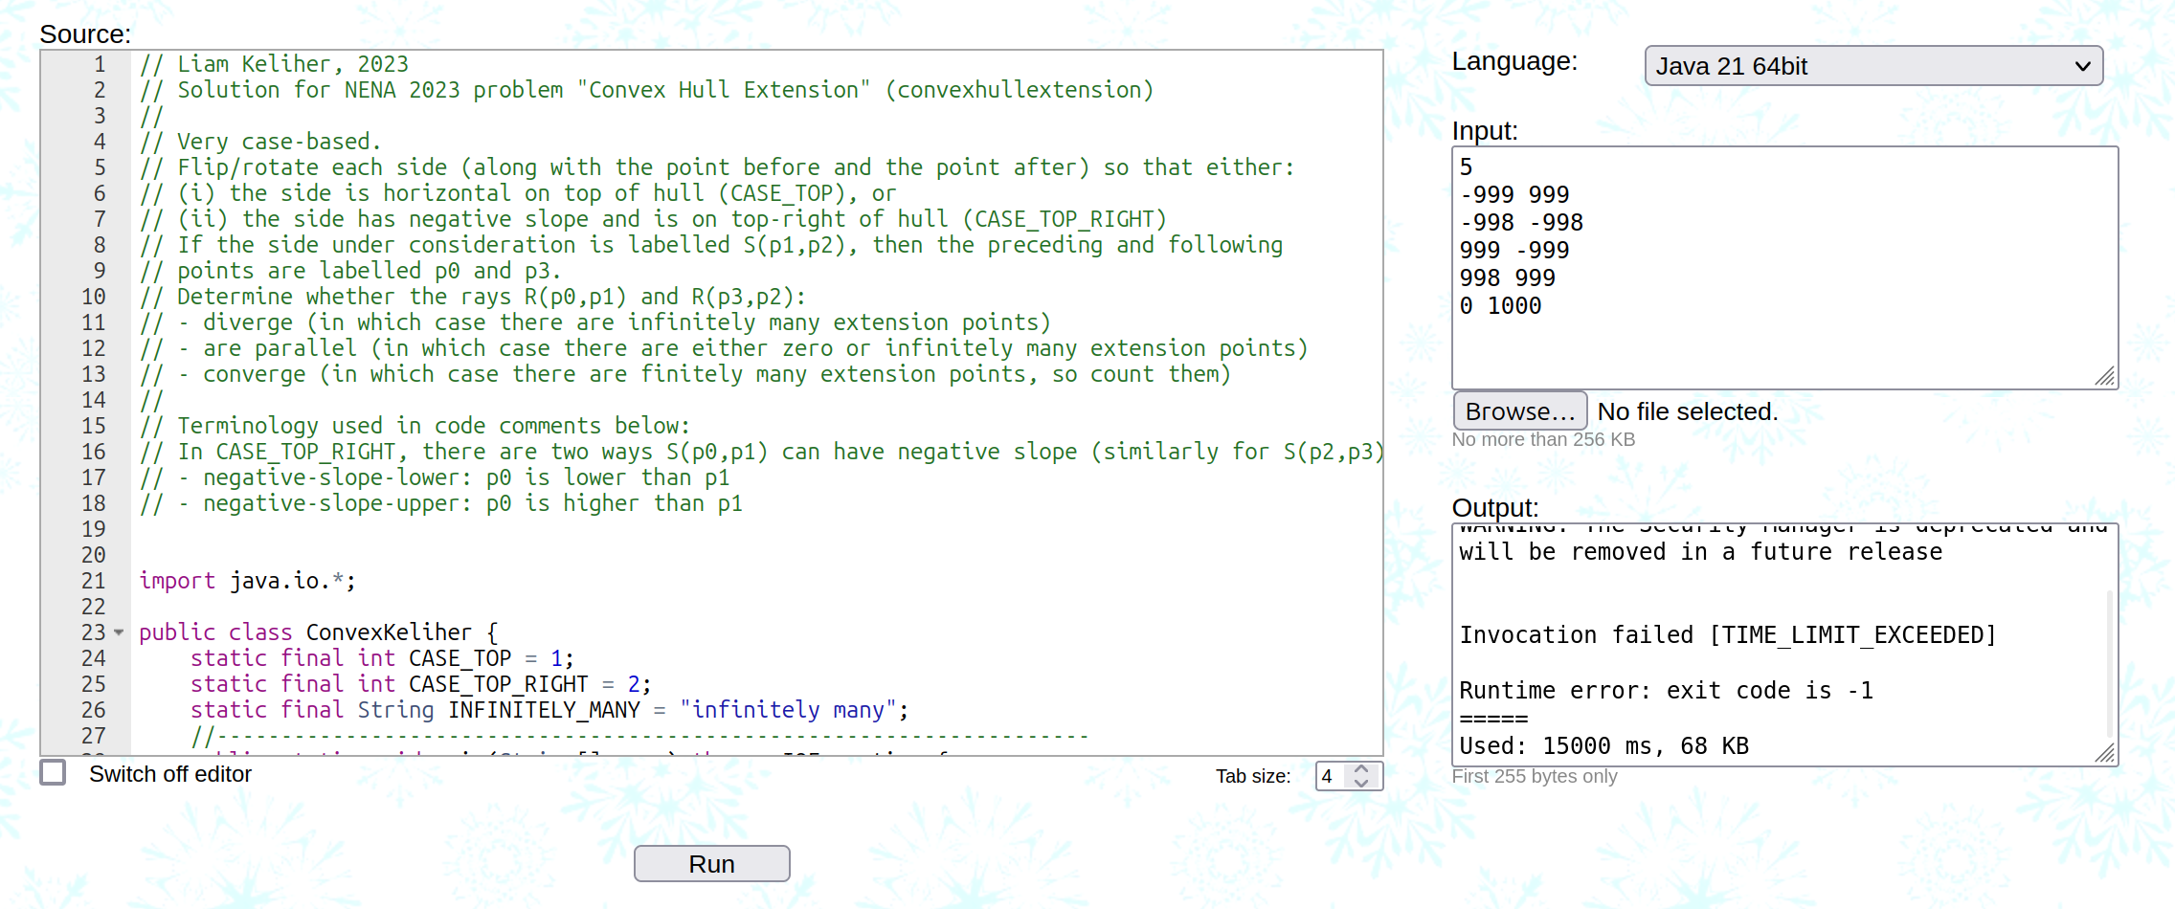Increase tab size with the up arrow
The width and height of the screenshot is (2175, 909).
click(1361, 768)
